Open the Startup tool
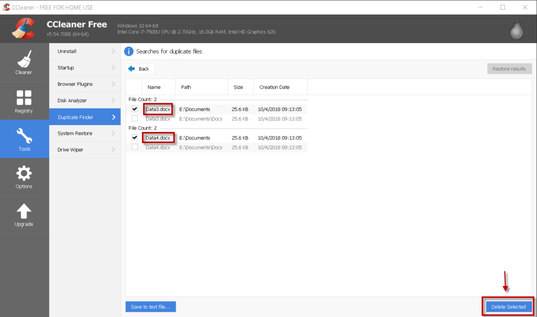537x317 pixels. pyautogui.click(x=85, y=68)
